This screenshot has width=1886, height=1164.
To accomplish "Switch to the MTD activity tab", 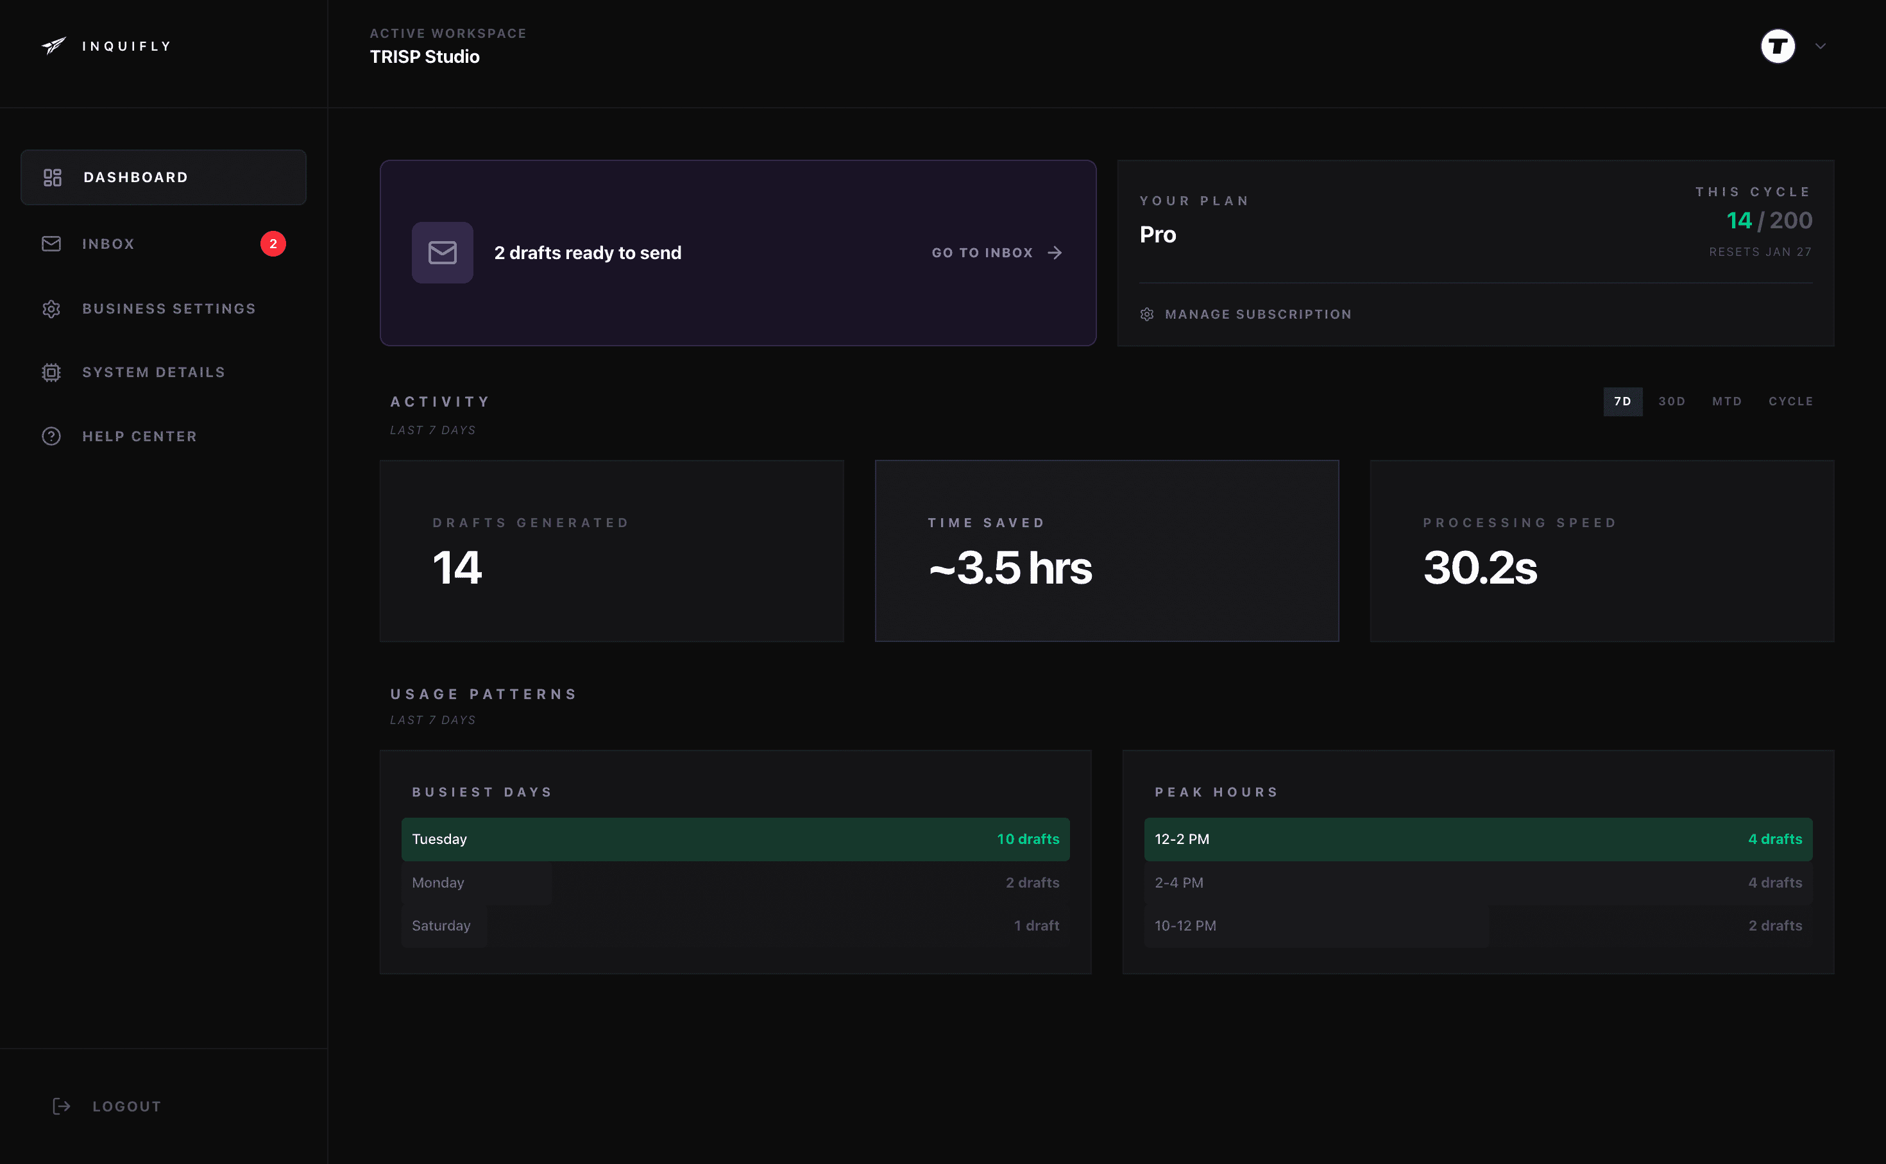I will click(1727, 401).
